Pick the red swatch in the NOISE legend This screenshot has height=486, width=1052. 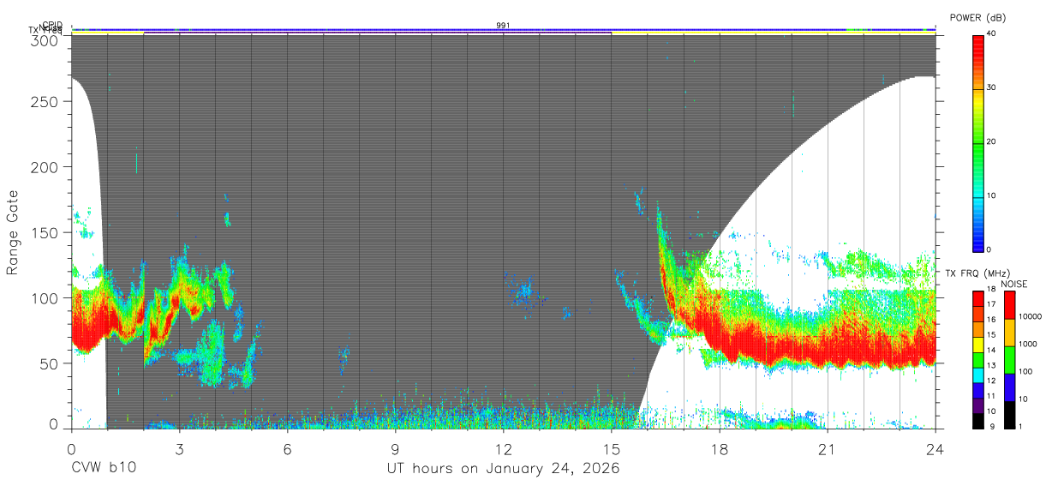coord(1008,303)
